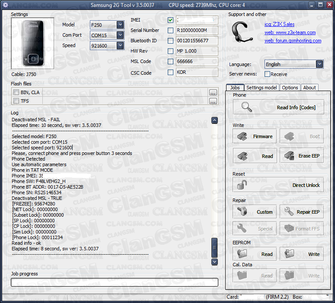
Task: Click log line Phone SW: F48LVEHG2_H
Action: tap(38, 181)
